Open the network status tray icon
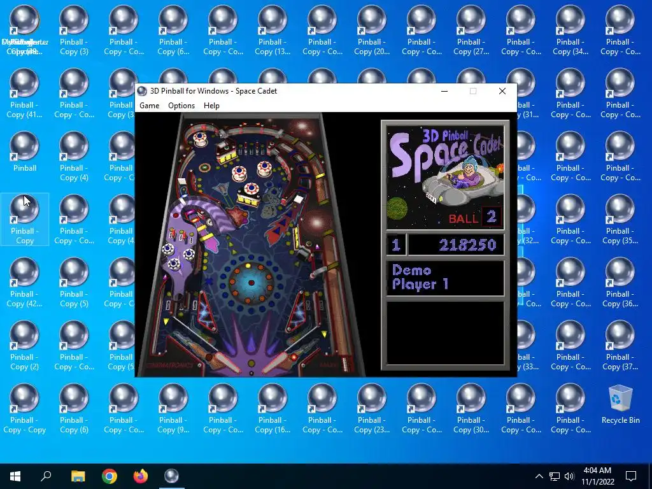652x489 pixels. tap(555, 476)
